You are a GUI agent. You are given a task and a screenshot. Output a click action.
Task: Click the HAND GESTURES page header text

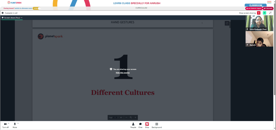pyautogui.click(x=123, y=22)
